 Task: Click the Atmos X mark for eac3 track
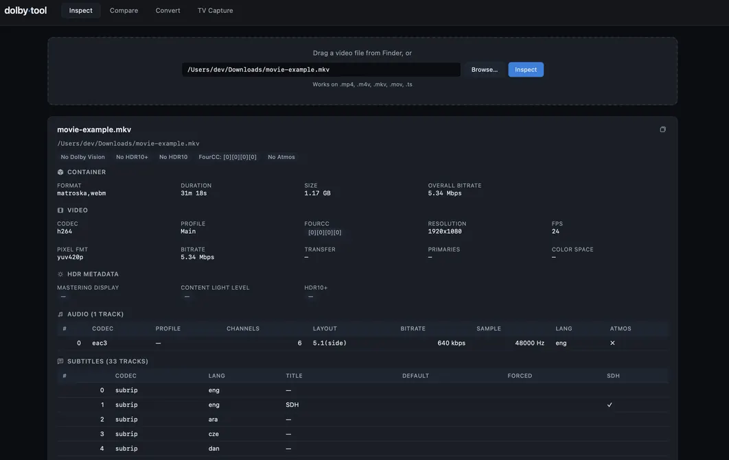coord(612,343)
